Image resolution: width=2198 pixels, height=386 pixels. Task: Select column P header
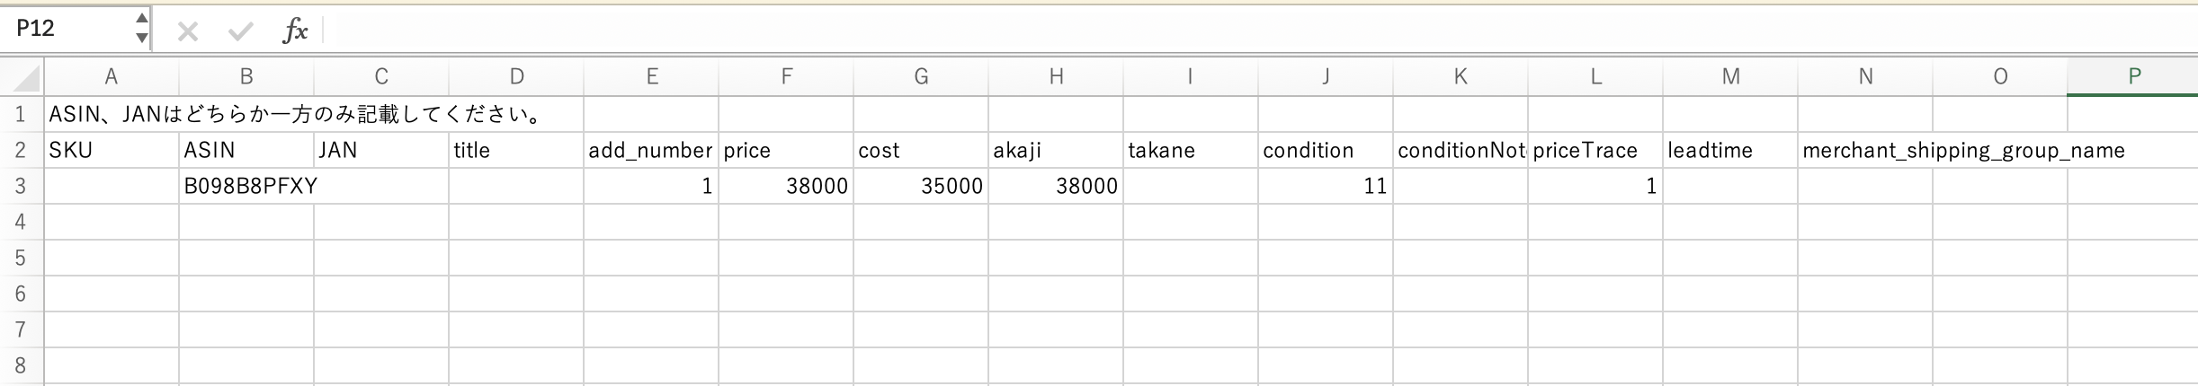click(2132, 77)
